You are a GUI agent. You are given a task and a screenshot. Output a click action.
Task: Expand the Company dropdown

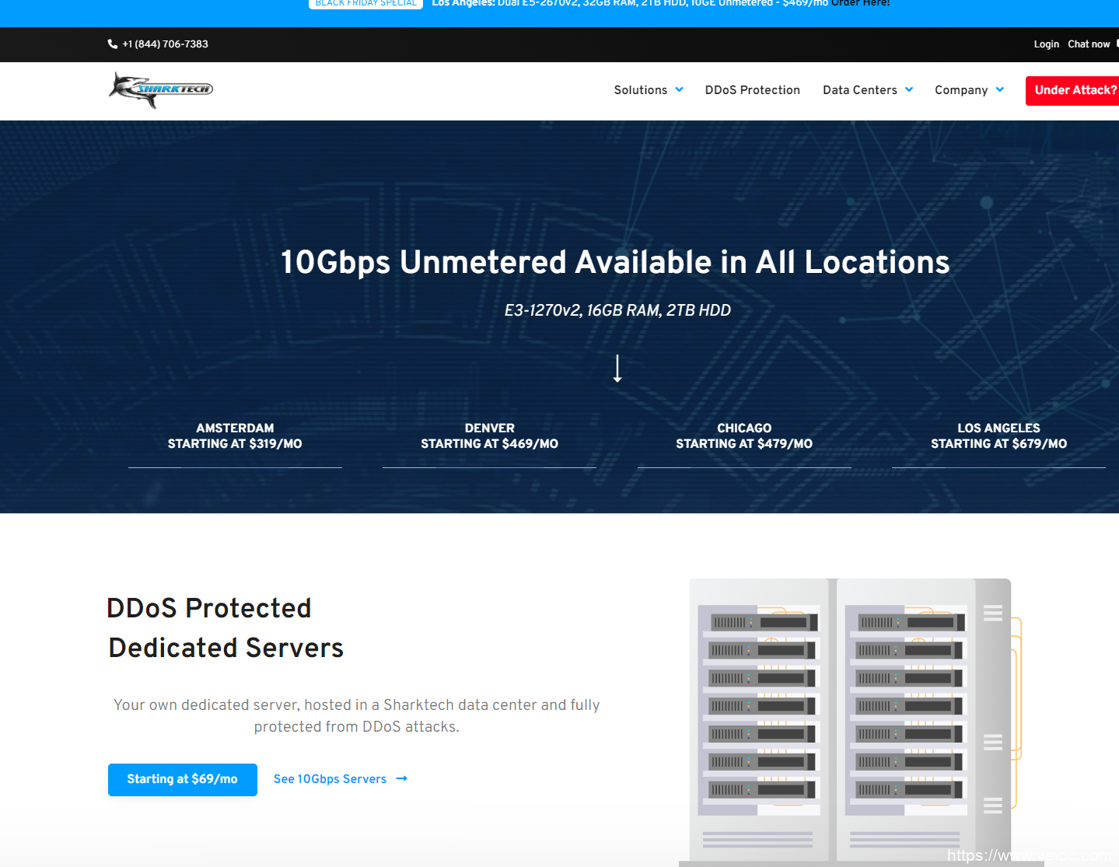pyautogui.click(x=968, y=90)
